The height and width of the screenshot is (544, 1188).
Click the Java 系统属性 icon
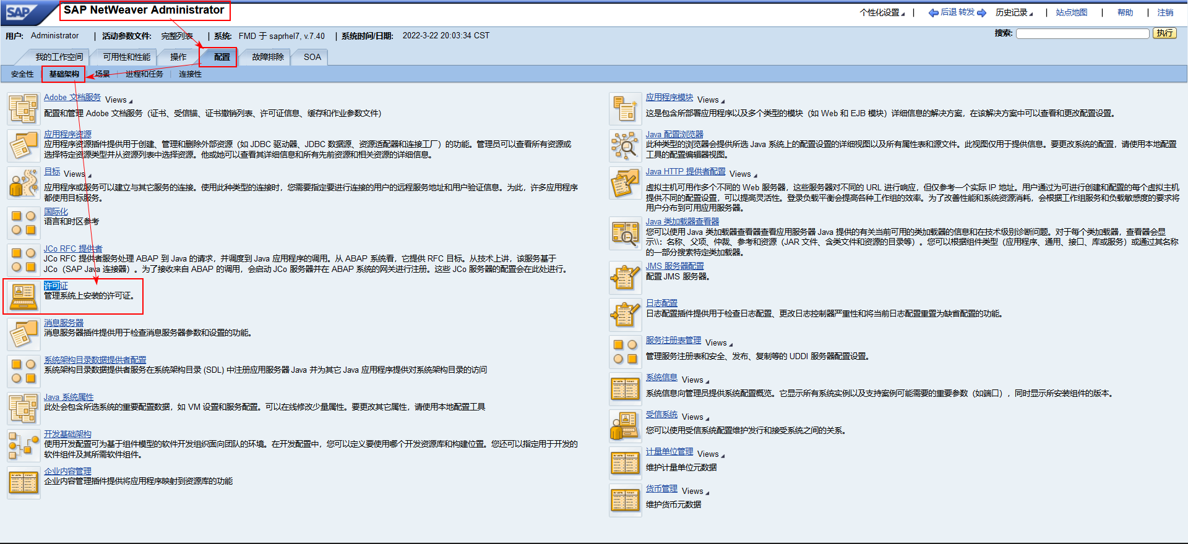point(24,409)
